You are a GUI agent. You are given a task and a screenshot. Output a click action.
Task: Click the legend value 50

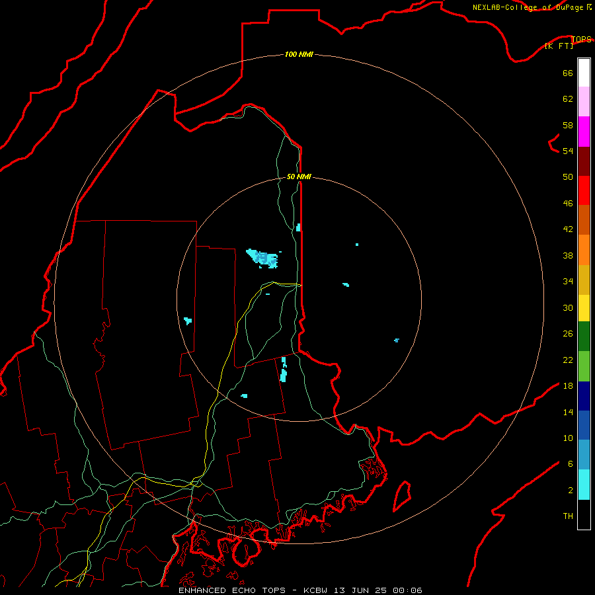[x=568, y=177]
